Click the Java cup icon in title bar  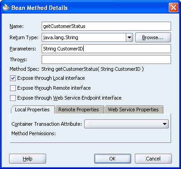point(6,7)
